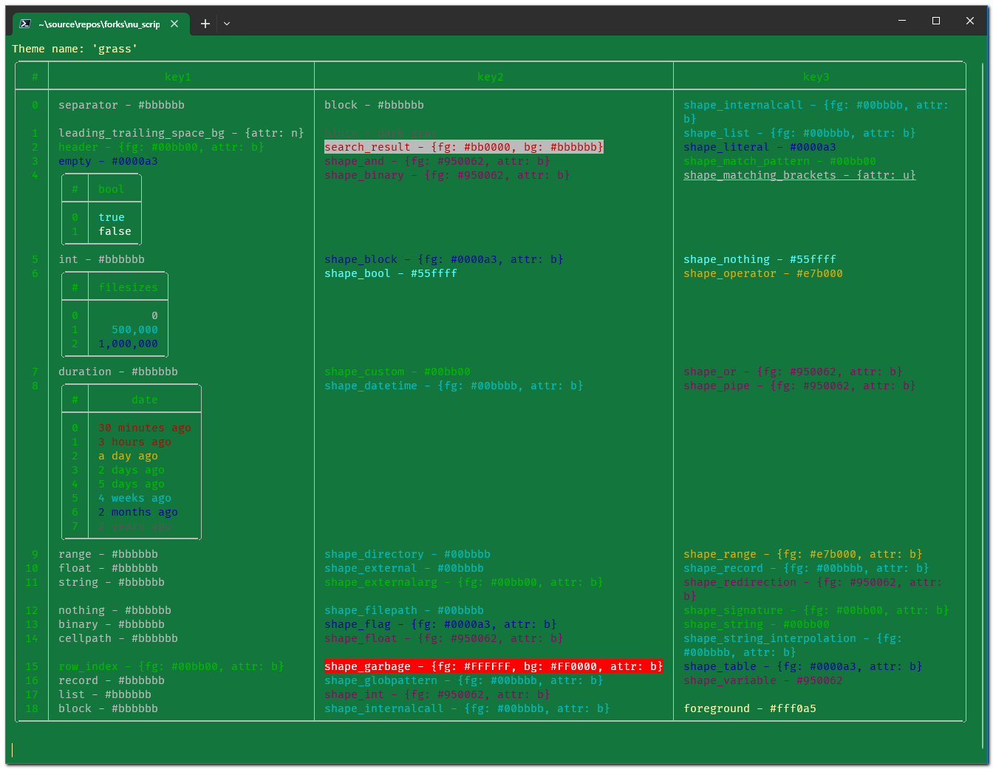Click the shape_externalarg entry
Viewport: 993px width, 769px height.
[464, 582]
